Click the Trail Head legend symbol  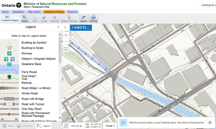[9, 77]
